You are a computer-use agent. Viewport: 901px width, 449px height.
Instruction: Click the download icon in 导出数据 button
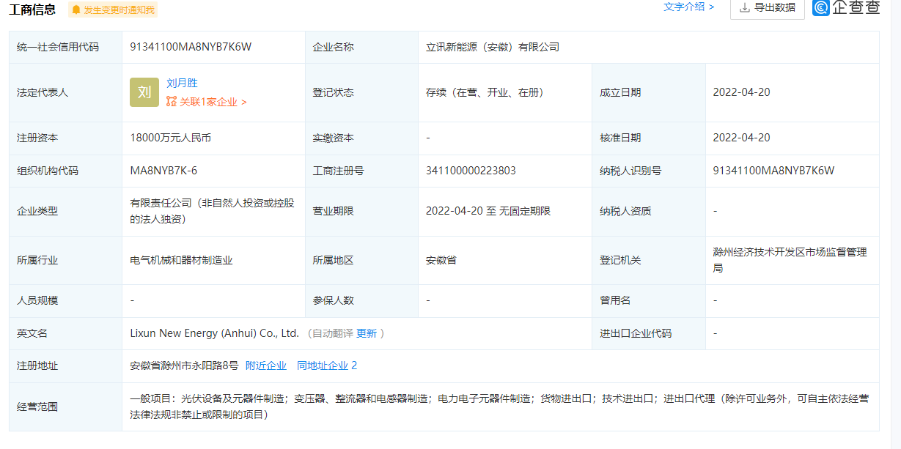click(745, 7)
